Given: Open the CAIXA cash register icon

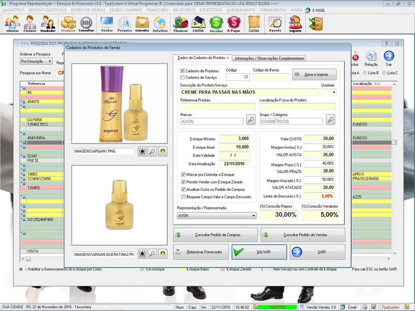Looking at the screenshot, I should click(x=198, y=23).
